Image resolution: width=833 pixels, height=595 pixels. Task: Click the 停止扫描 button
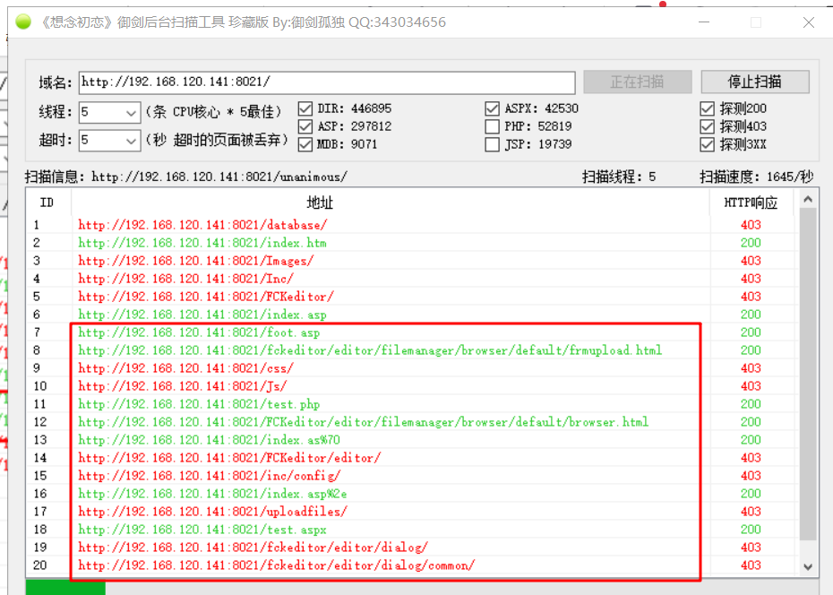(x=755, y=82)
